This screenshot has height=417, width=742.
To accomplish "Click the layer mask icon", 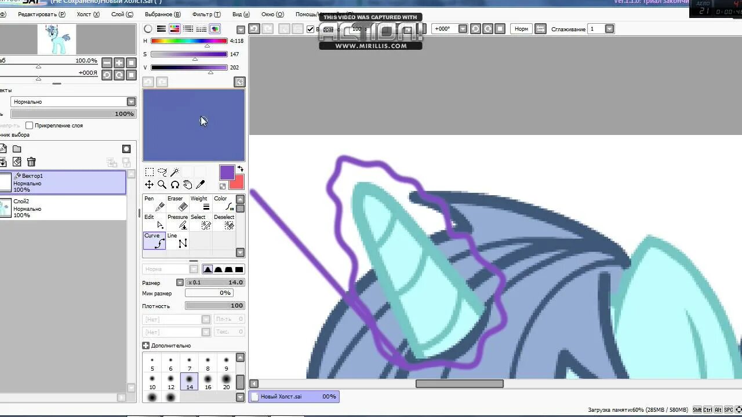I will (126, 149).
